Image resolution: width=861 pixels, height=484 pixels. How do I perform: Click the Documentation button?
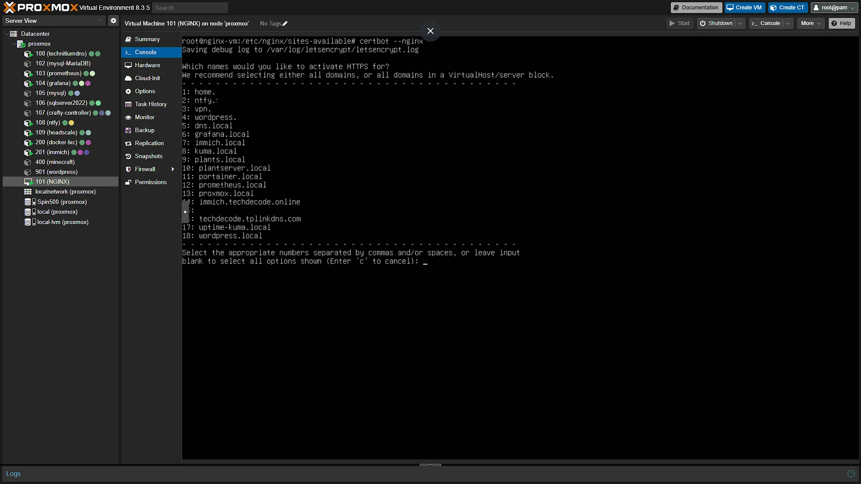[x=696, y=8]
